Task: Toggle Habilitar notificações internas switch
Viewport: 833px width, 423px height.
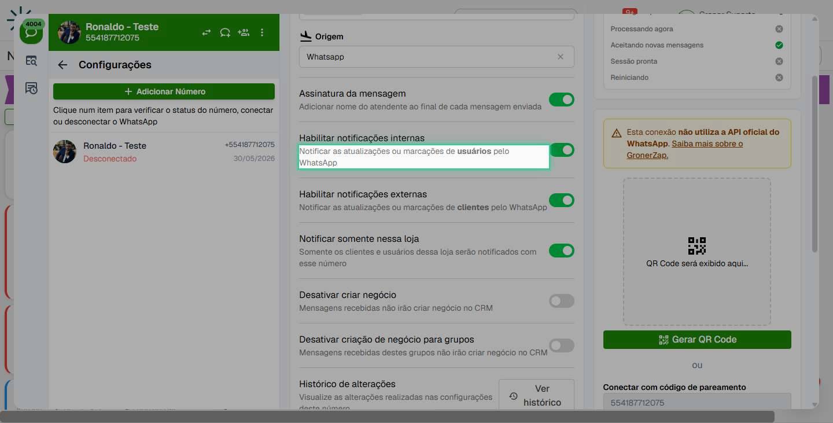Action: click(x=562, y=150)
